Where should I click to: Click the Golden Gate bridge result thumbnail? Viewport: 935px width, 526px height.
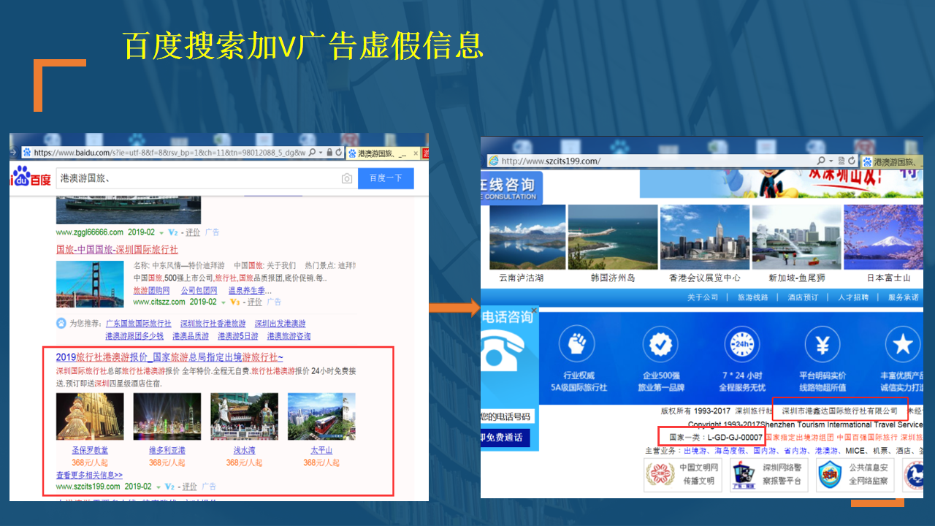pos(90,283)
